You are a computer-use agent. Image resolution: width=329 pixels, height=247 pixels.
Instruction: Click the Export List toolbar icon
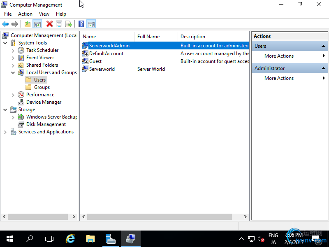coord(69,24)
